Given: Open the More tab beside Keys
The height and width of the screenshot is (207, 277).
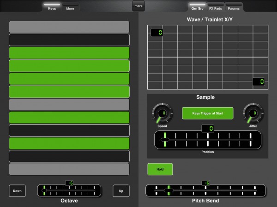Looking at the screenshot, I should coord(70,7).
